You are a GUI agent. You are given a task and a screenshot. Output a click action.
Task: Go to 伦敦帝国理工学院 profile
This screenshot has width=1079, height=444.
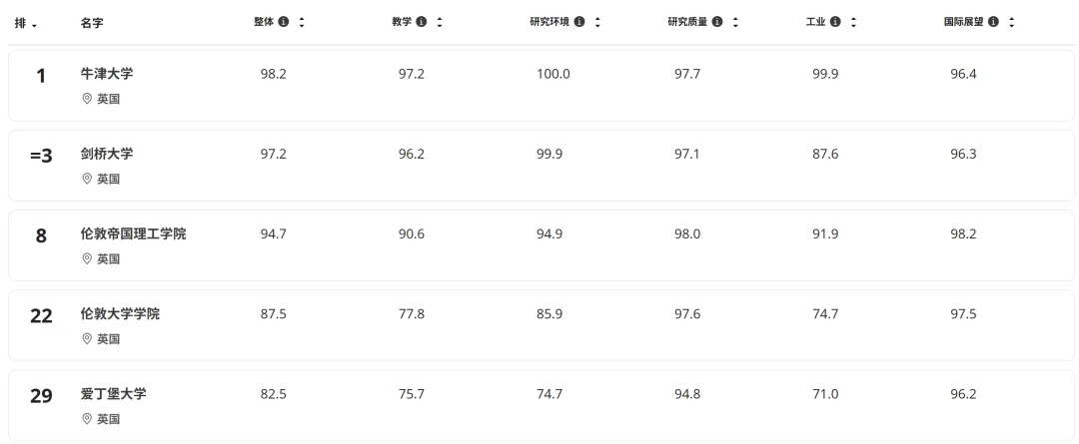pyautogui.click(x=133, y=233)
